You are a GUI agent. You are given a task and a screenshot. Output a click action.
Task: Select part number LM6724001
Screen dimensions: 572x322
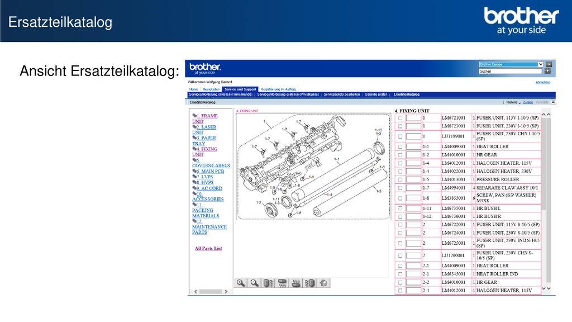click(454, 233)
